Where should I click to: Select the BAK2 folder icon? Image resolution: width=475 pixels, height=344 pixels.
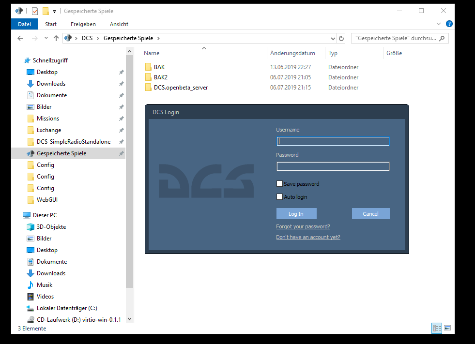click(148, 77)
